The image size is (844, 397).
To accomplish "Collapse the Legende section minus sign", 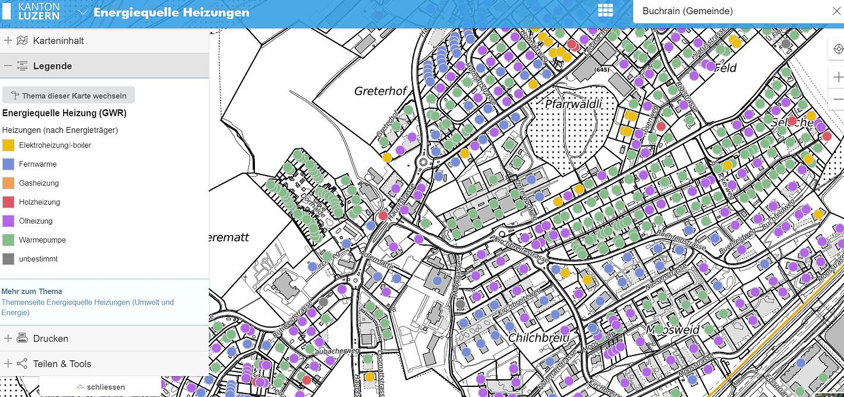I will tap(8, 66).
